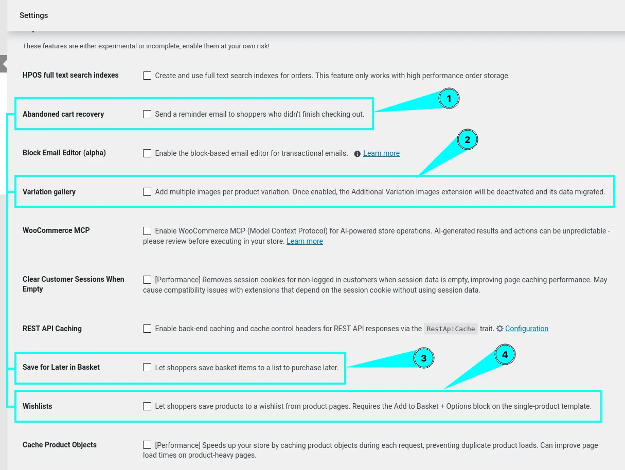Tick the Abandoned cart recovery checkbox
Viewport: 625px width, 470px height.
coord(147,114)
